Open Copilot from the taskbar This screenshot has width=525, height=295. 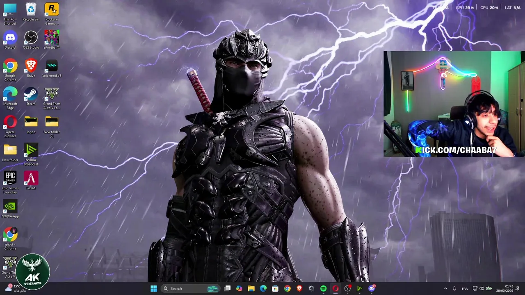tap(239, 288)
